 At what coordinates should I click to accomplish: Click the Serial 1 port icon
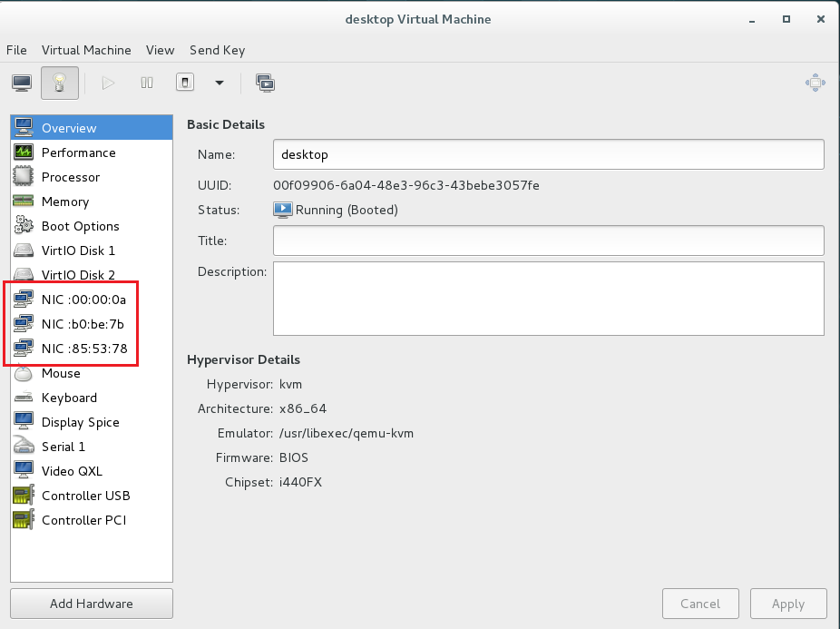tap(24, 445)
